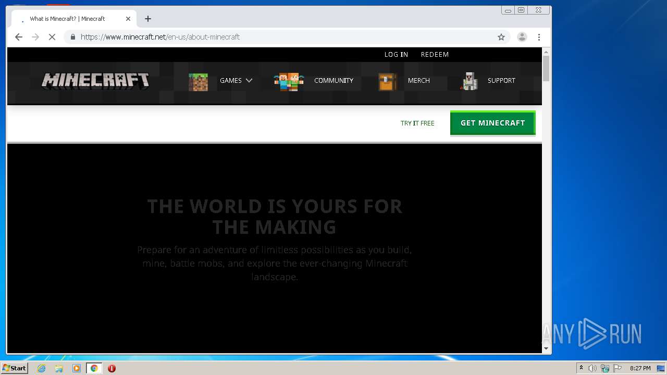The image size is (667, 375).
Task: Click the vertical scrollbar thumb
Action: pos(546,68)
